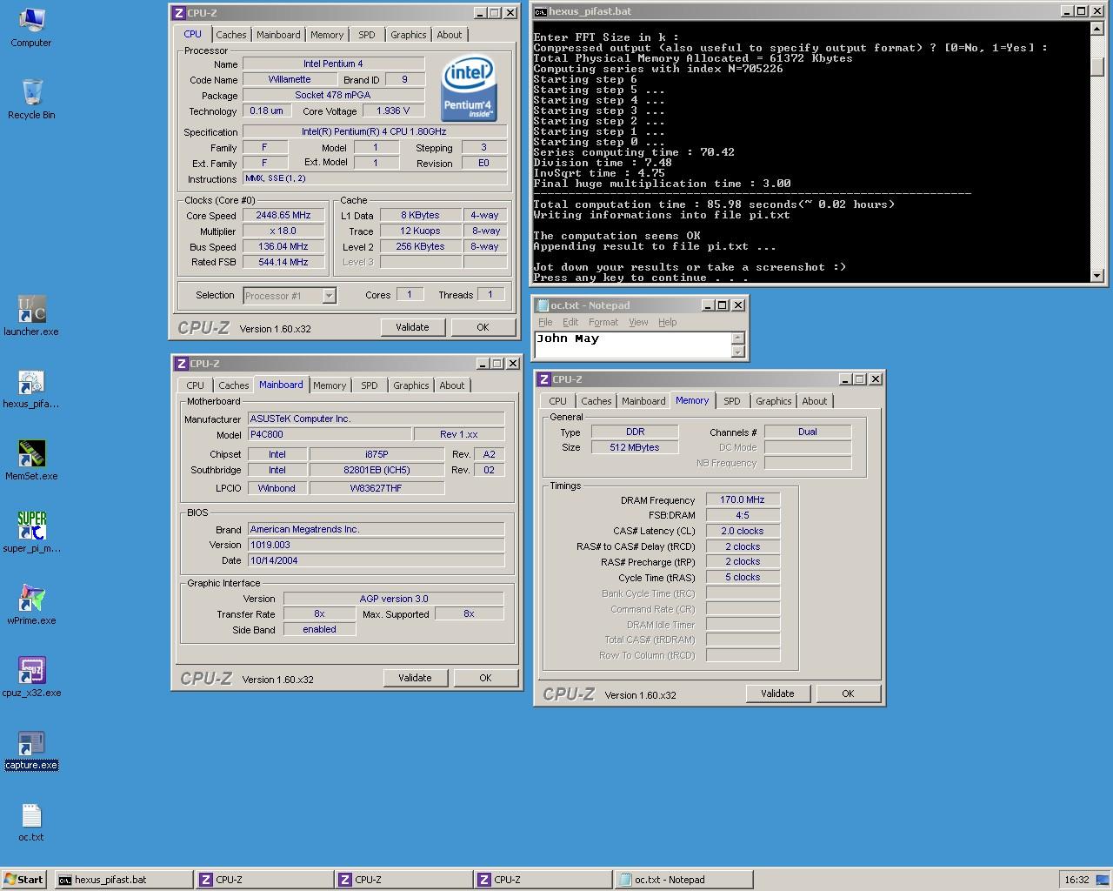Click chipset value i875P
The height and width of the screenshot is (891, 1113).
click(x=377, y=454)
